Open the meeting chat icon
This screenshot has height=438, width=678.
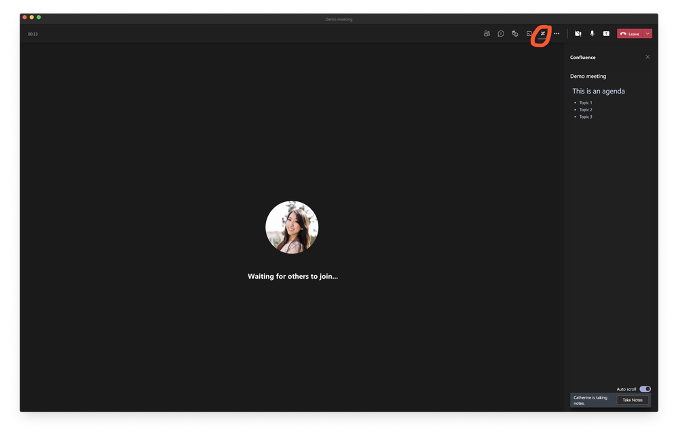tap(501, 34)
